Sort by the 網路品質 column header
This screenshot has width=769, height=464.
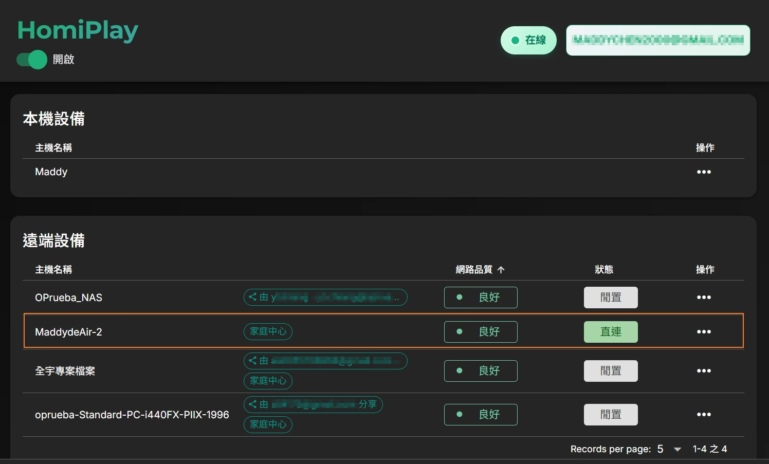(480, 270)
